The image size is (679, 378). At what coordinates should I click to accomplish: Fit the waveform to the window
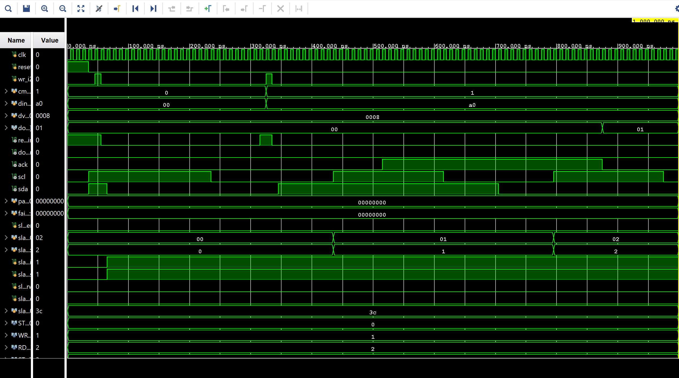click(81, 9)
